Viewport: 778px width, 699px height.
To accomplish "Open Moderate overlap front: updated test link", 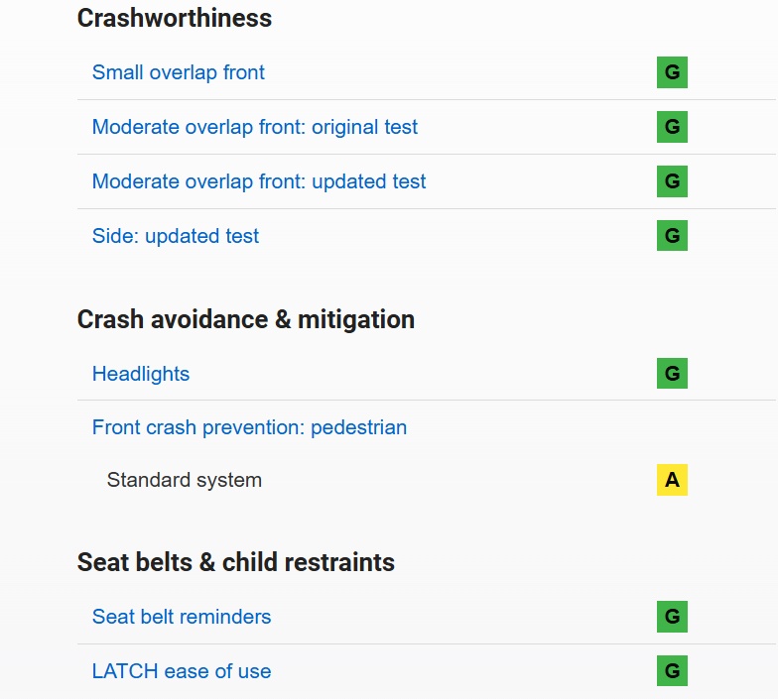I will point(259,181).
